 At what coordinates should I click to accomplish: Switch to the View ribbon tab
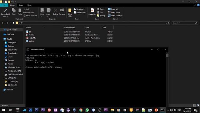pos(29,5)
